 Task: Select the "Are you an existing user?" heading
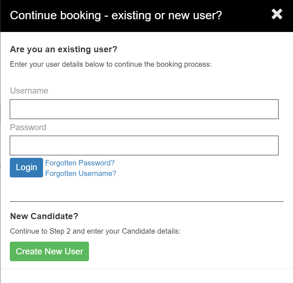click(64, 49)
